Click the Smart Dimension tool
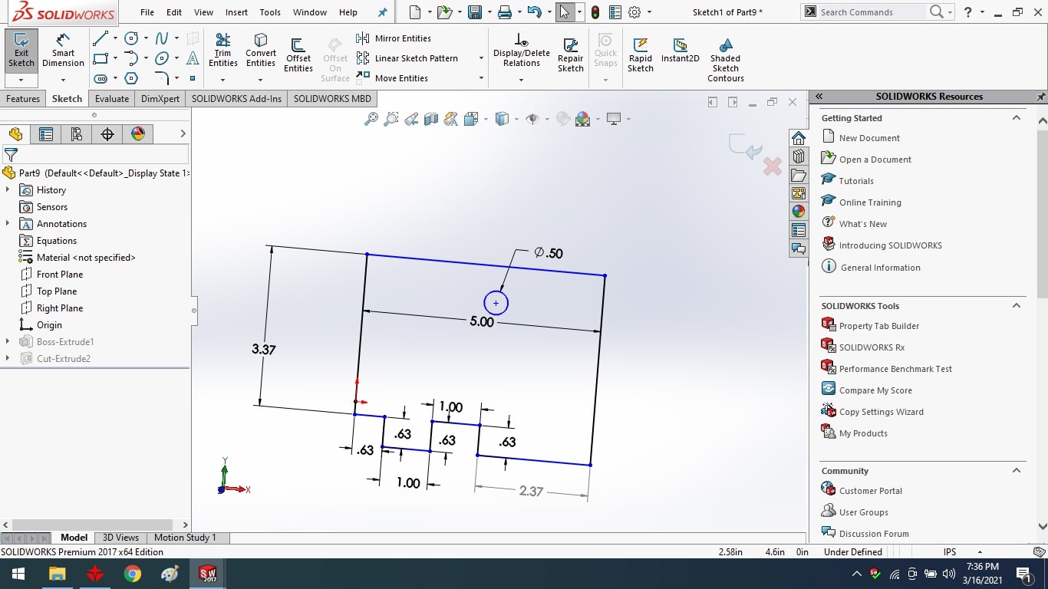The height and width of the screenshot is (589, 1048). coord(63,50)
